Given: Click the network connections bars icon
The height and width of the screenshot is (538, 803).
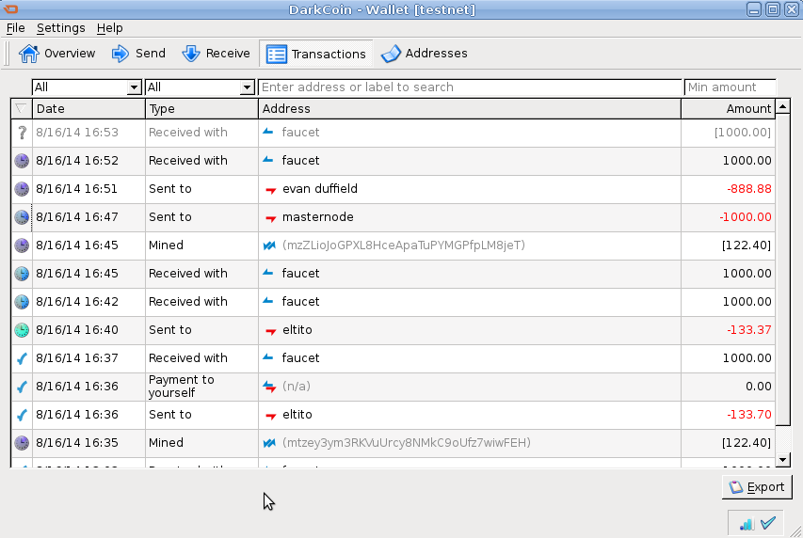Looking at the screenshot, I should tap(747, 524).
